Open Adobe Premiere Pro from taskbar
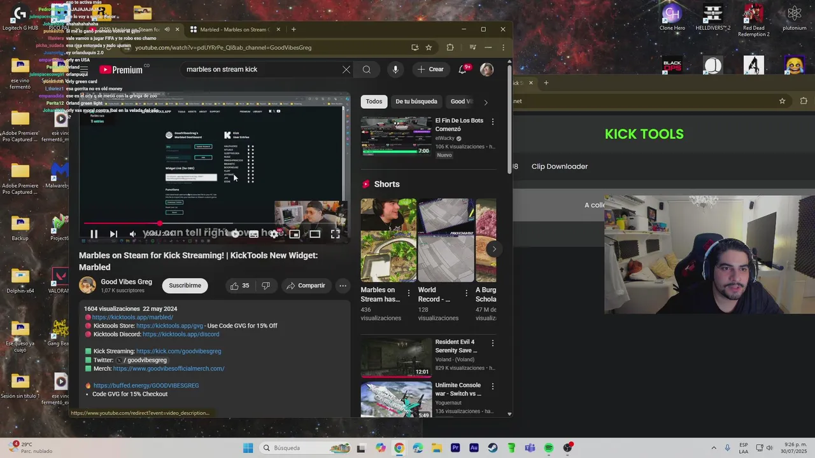Screen dimensions: 815x458 (x=455, y=448)
